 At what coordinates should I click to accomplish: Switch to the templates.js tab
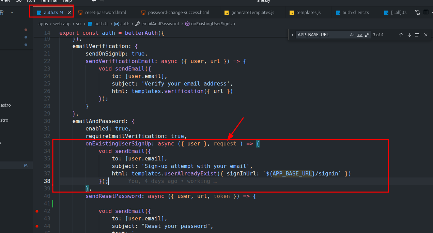(305, 12)
